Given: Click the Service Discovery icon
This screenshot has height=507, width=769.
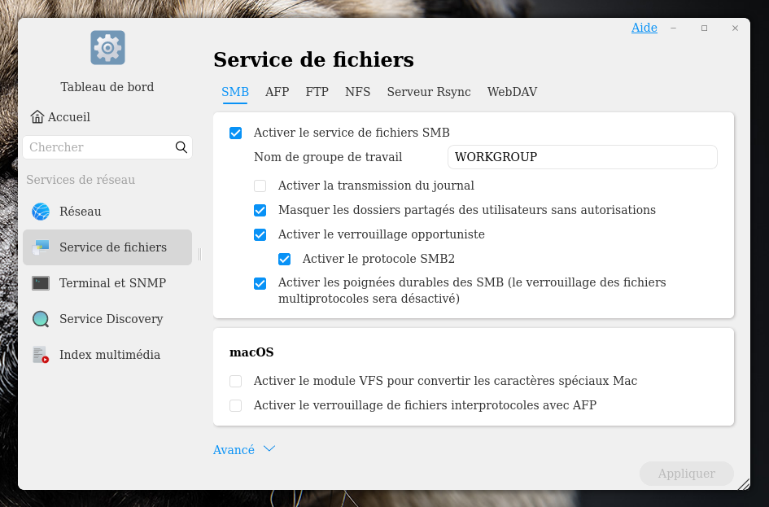Looking at the screenshot, I should [41, 319].
